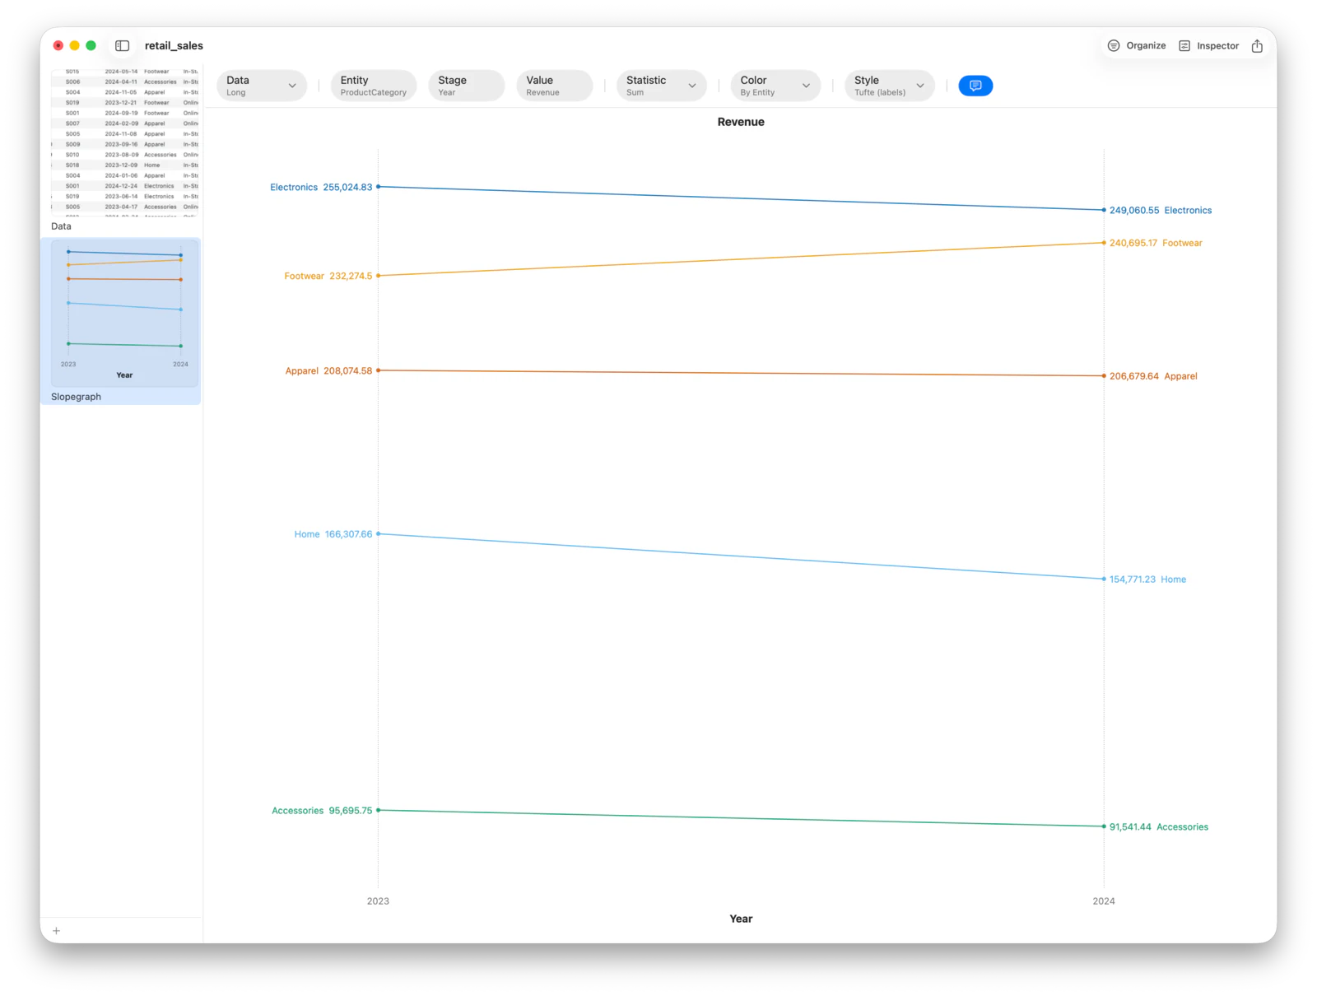Image resolution: width=1317 pixels, height=996 pixels.
Task: Click the Stage Year field
Action: (x=466, y=86)
